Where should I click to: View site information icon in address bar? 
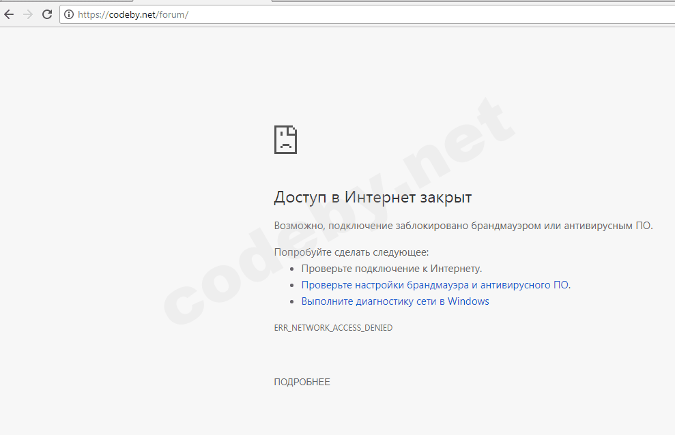[69, 14]
